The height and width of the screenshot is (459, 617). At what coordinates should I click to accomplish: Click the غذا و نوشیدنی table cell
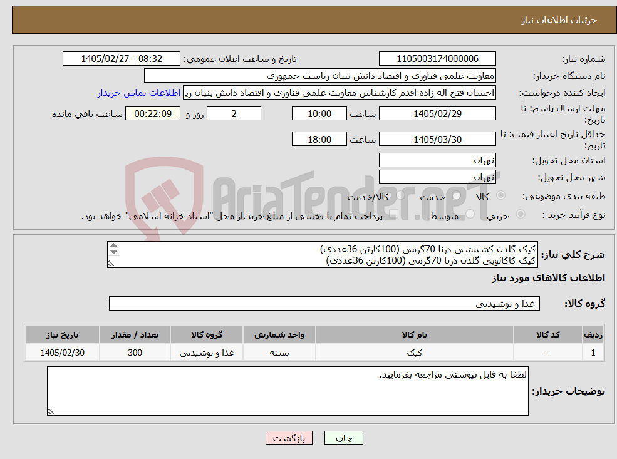207,353
